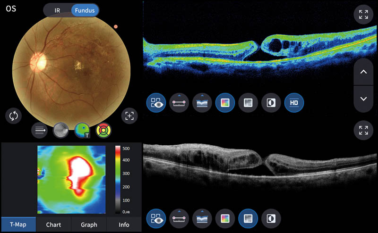
Task: Toggle the eye view mode on upper scan
Action: [x=156, y=102]
